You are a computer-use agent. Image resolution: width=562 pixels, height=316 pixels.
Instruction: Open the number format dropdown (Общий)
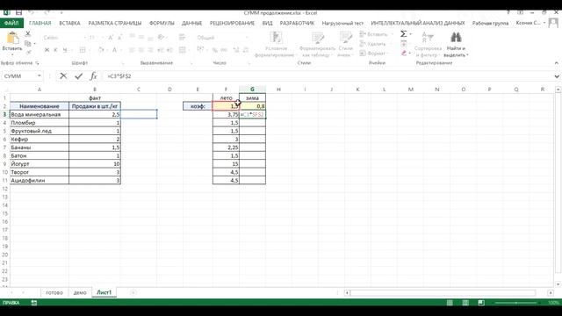click(247, 37)
